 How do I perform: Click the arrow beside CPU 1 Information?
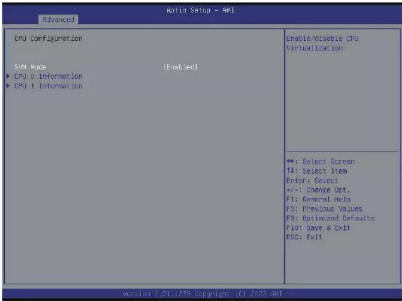pos(8,86)
